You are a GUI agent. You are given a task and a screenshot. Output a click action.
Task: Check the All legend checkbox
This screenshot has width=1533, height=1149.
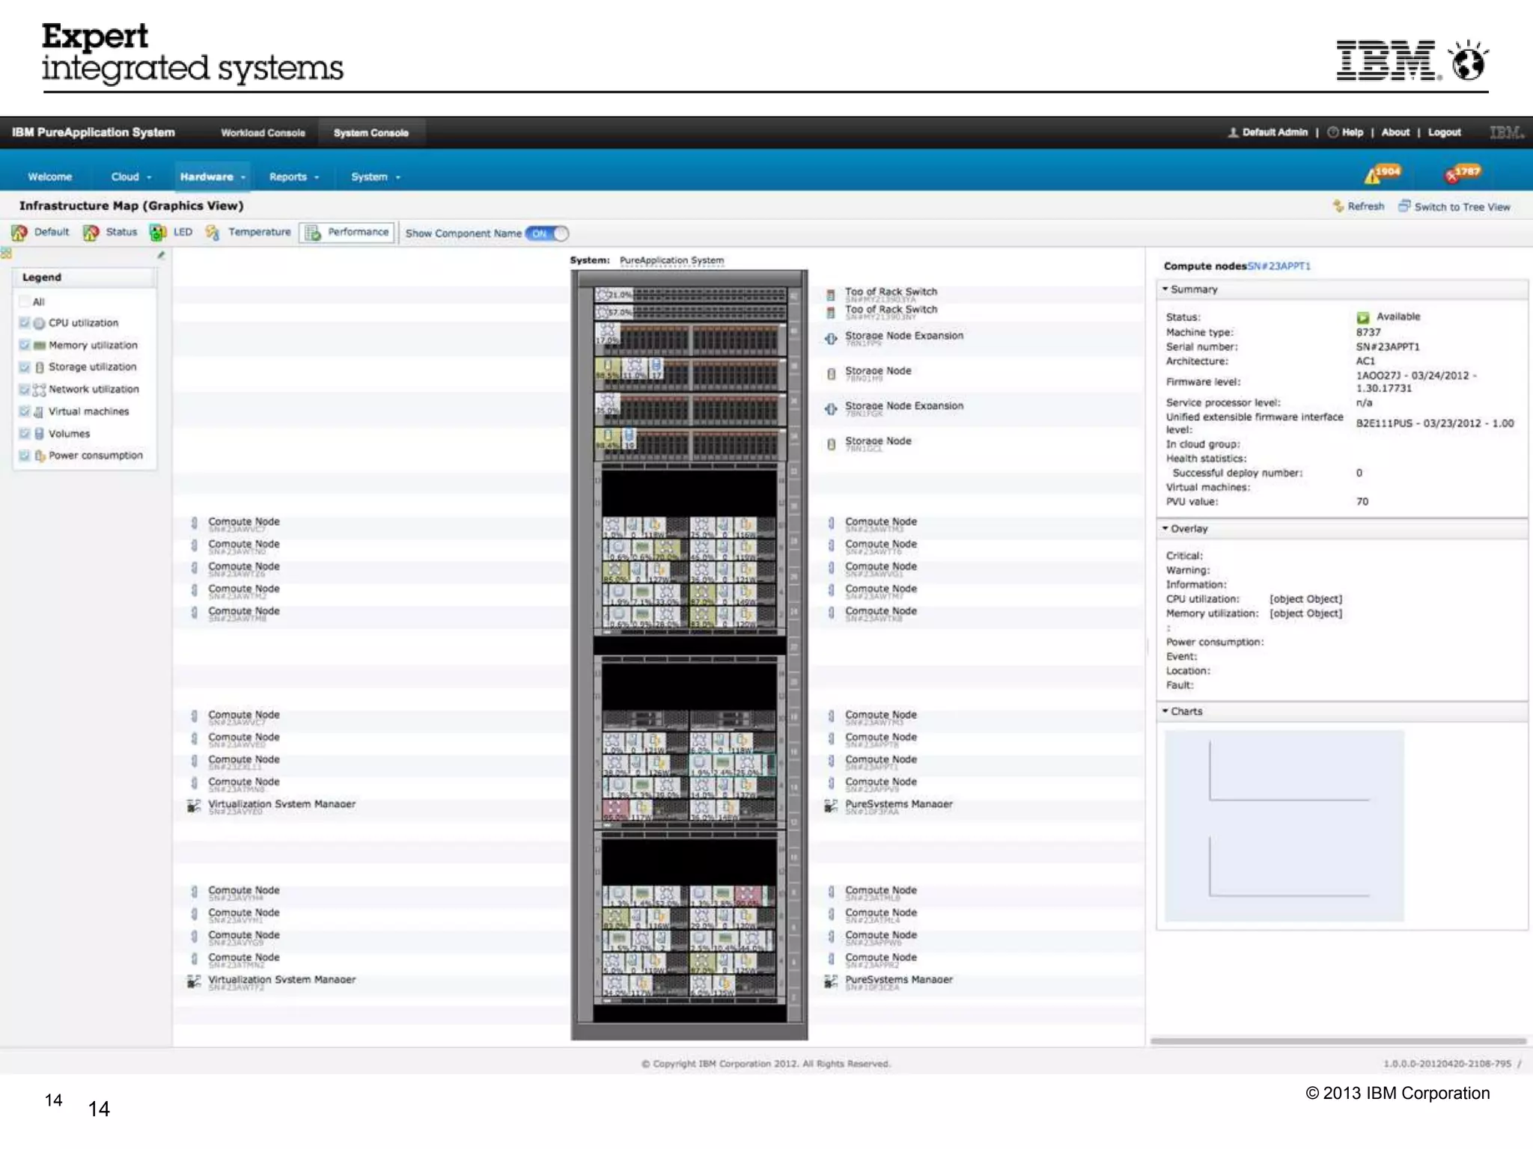(25, 301)
